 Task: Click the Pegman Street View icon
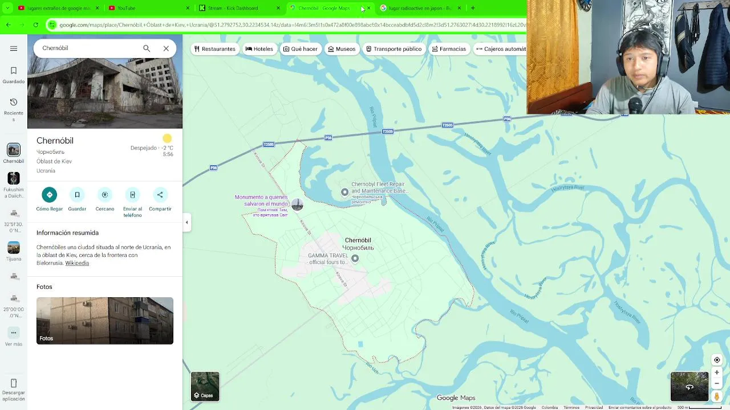[x=717, y=396]
